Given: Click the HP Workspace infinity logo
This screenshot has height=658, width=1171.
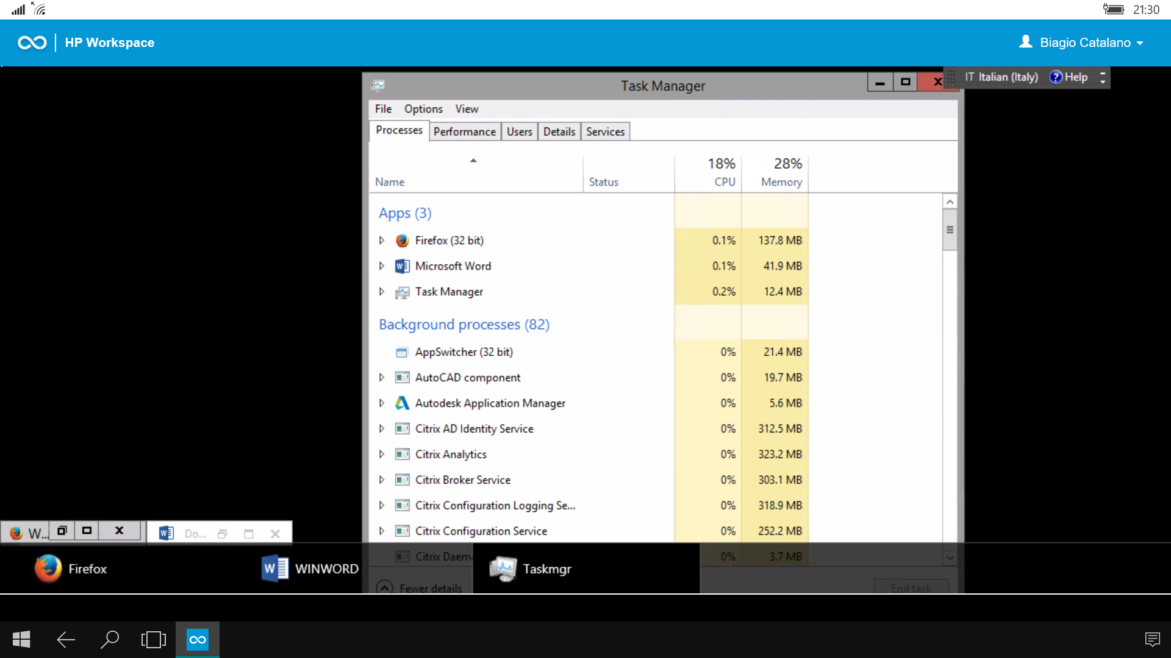Looking at the screenshot, I should coord(32,43).
